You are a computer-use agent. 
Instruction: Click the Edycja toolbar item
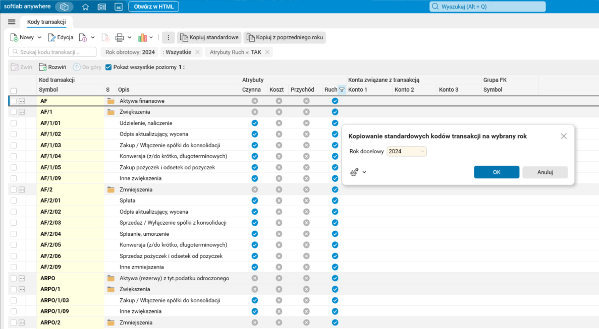coord(61,37)
